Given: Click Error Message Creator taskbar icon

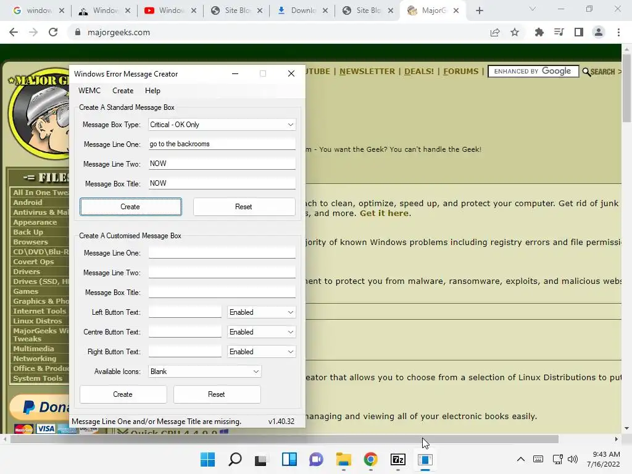Looking at the screenshot, I should pyautogui.click(x=425, y=459).
